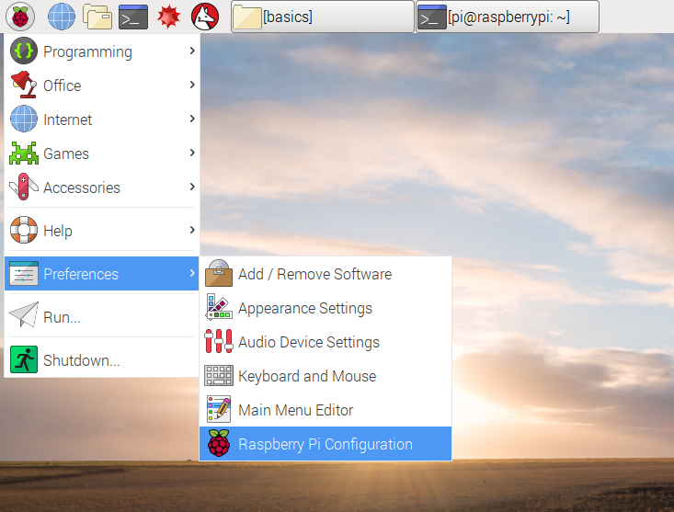Open the Accessories menu category
674x512 pixels.
tap(102, 188)
